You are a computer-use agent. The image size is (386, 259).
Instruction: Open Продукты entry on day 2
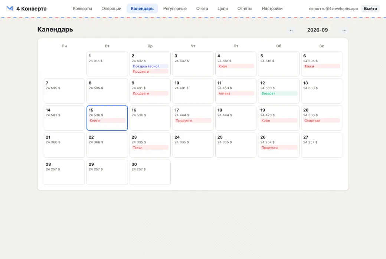pos(150,71)
